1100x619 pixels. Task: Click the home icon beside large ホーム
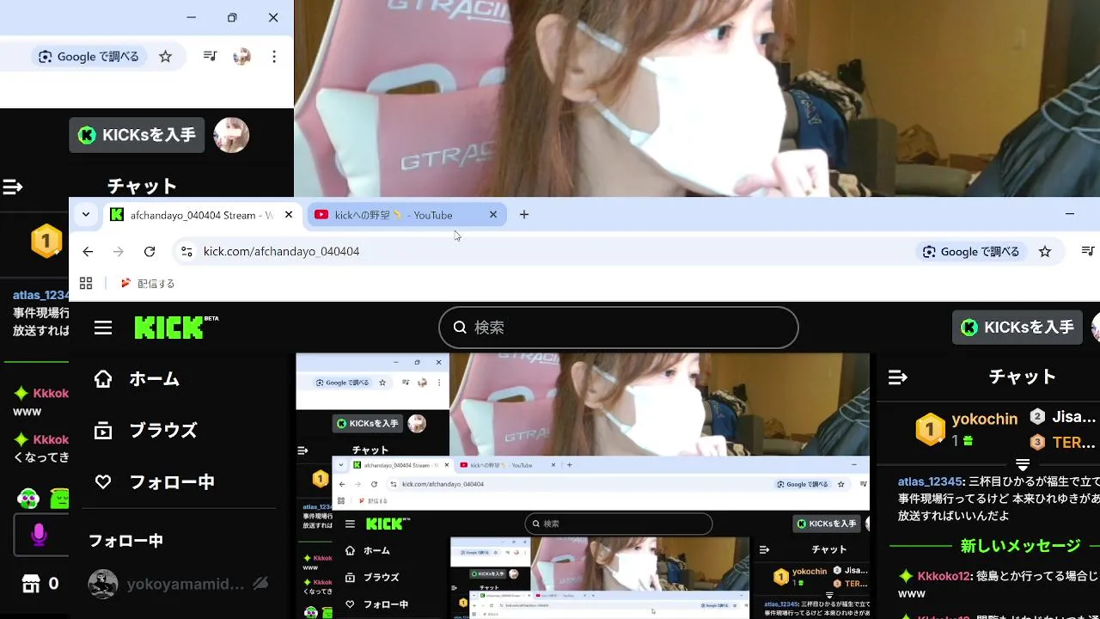tap(103, 379)
